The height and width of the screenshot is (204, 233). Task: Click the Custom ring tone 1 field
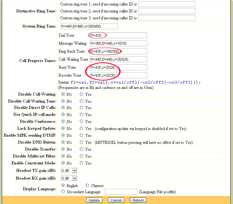[167, 4]
